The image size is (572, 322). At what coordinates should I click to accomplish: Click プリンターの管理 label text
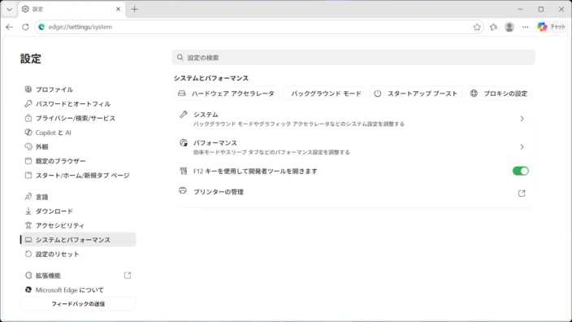tap(218, 192)
